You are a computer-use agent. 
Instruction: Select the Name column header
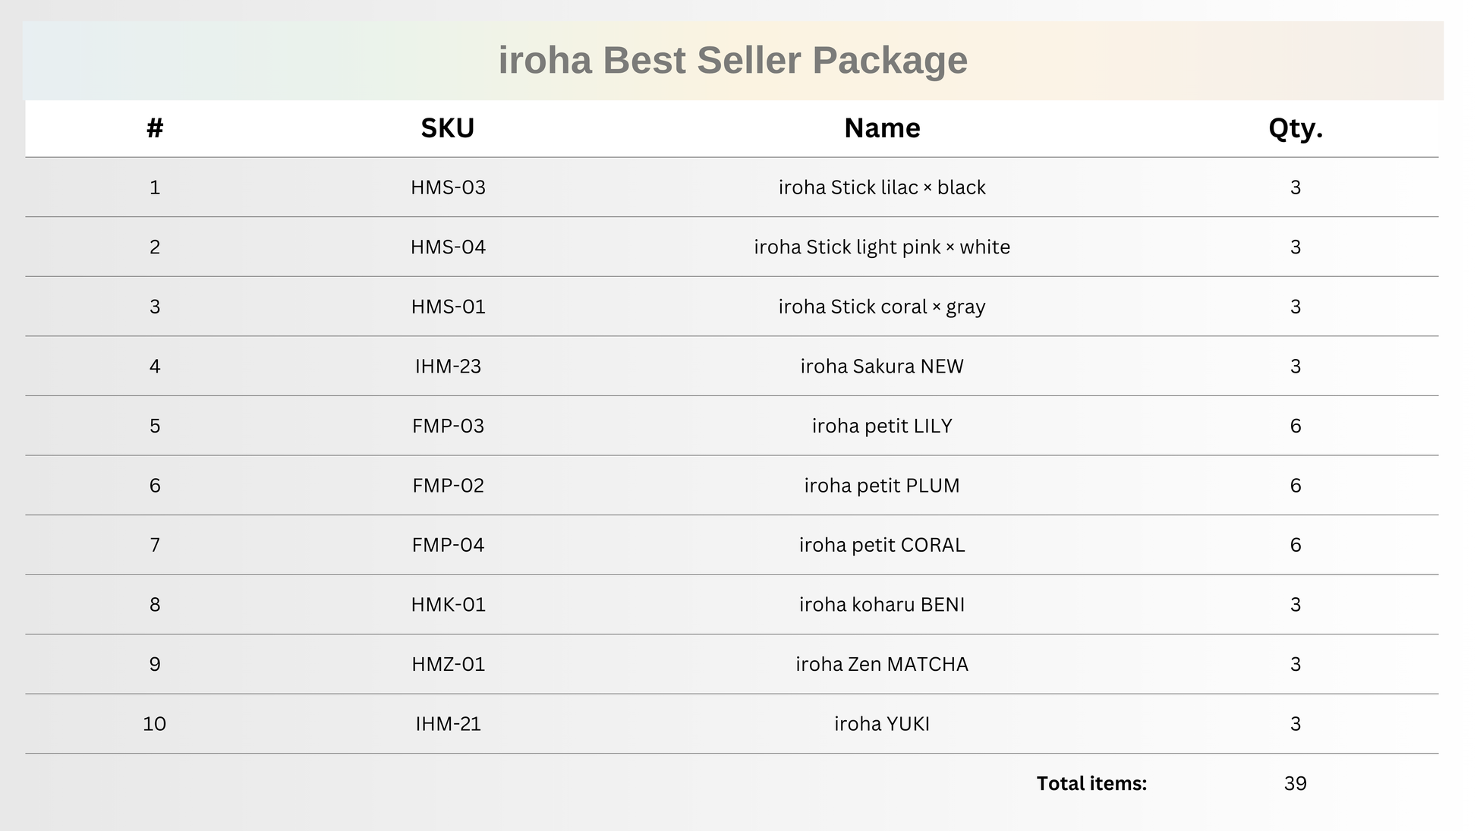click(x=882, y=128)
